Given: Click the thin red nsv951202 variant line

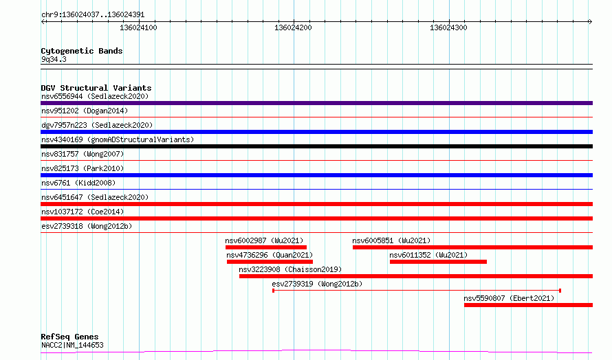Looking at the screenshot, I should [x=316, y=117].
